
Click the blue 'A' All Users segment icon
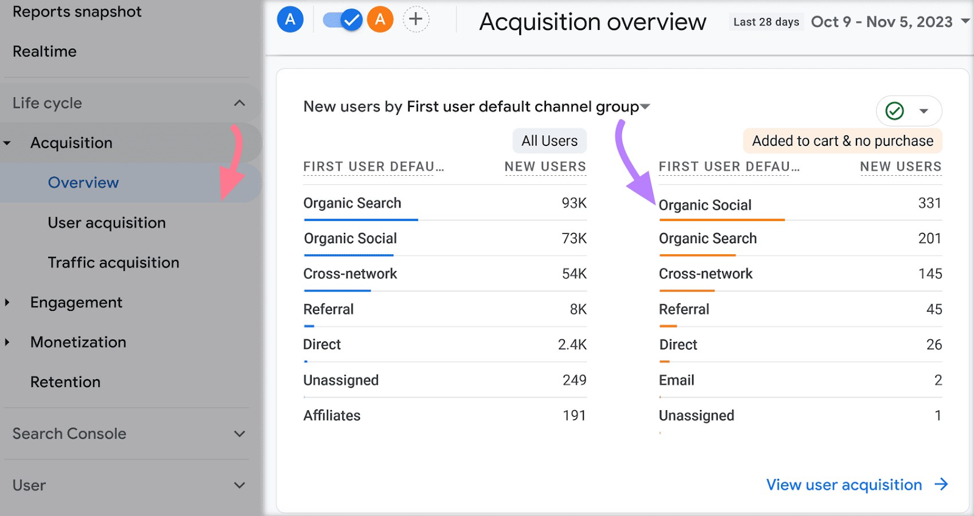pos(290,19)
